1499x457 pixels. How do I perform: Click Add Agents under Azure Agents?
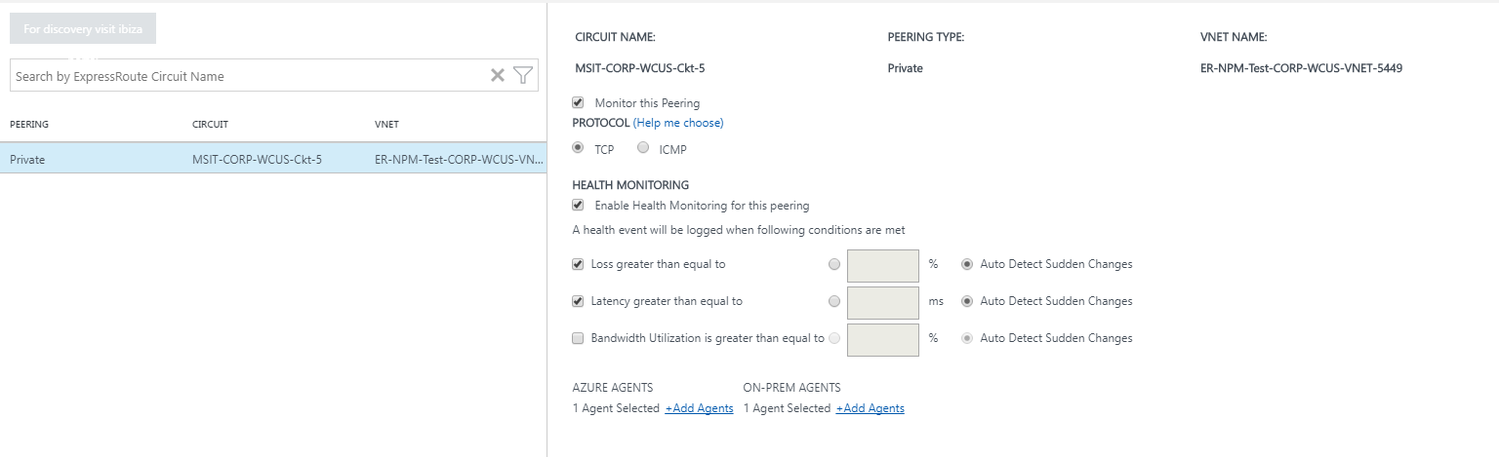pyautogui.click(x=699, y=408)
